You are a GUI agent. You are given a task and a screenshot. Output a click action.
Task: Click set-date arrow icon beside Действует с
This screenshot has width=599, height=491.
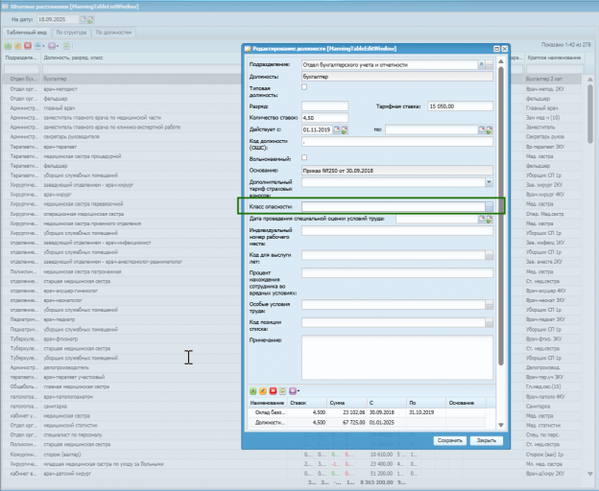tap(345, 129)
